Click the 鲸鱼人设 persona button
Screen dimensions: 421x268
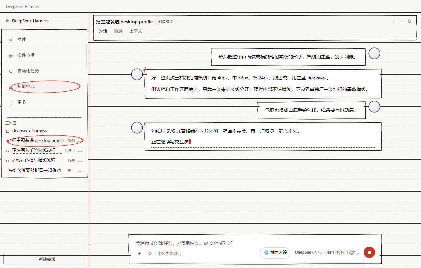(x=275, y=253)
